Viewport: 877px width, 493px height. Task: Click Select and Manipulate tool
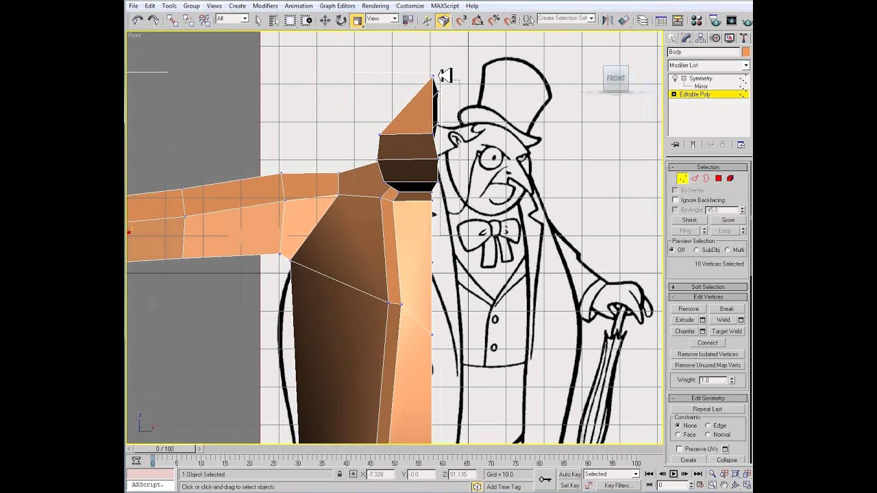coord(426,21)
